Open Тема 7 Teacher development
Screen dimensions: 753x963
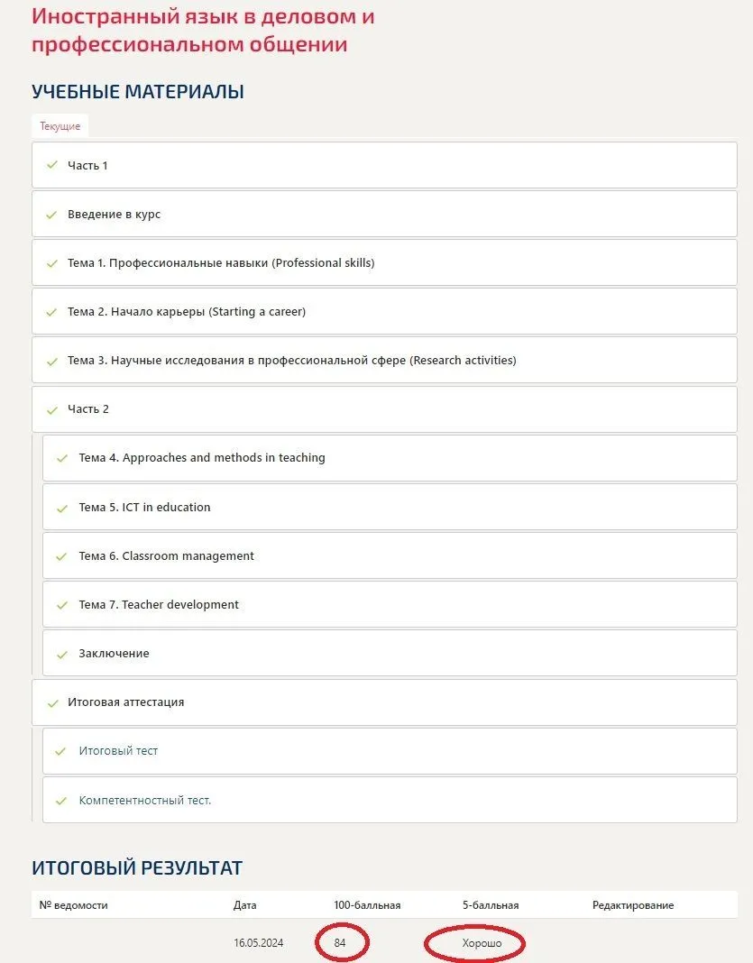(159, 605)
